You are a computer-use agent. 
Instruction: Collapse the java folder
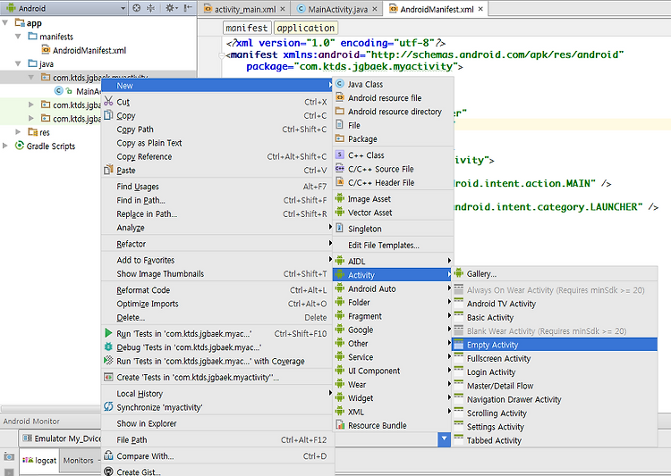[x=18, y=63]
